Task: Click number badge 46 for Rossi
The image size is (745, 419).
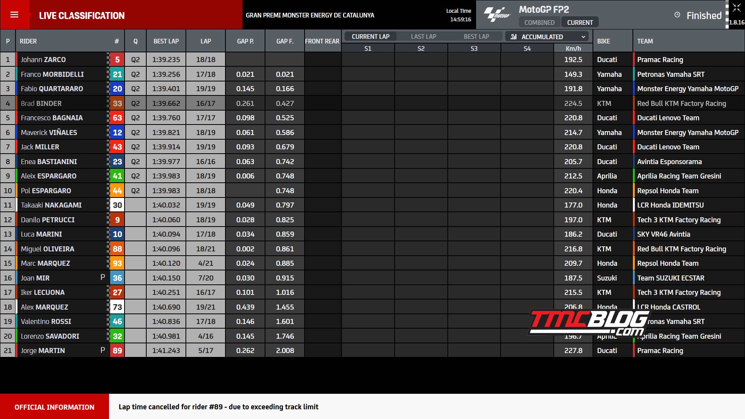Action: click(117, 321)
